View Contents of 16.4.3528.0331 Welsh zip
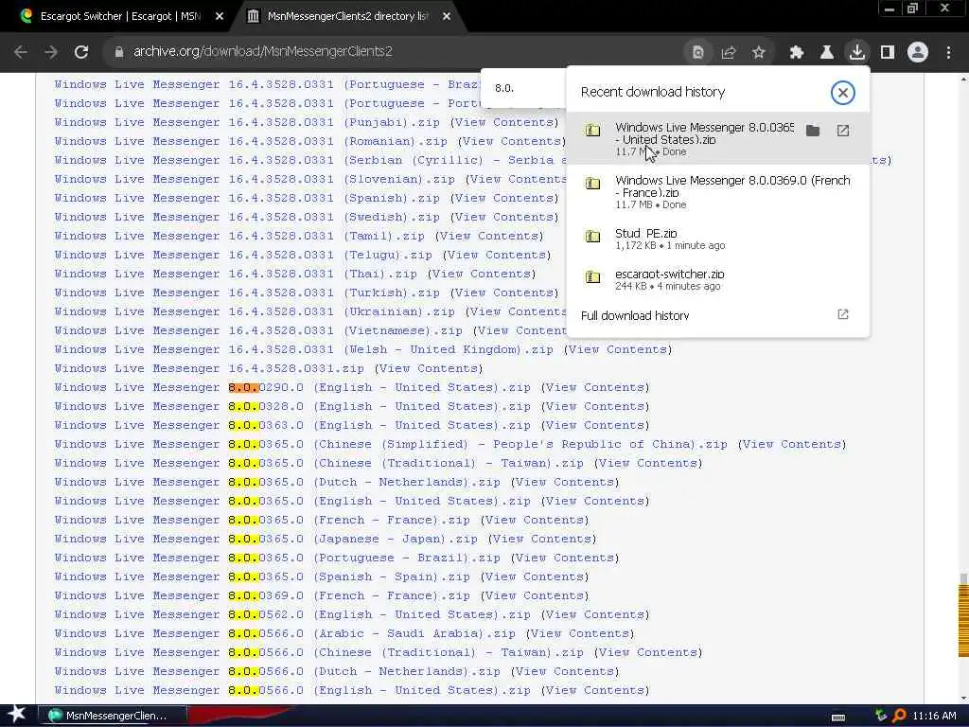This screenshot has width=969, height=727. click(x=618, y=350)
